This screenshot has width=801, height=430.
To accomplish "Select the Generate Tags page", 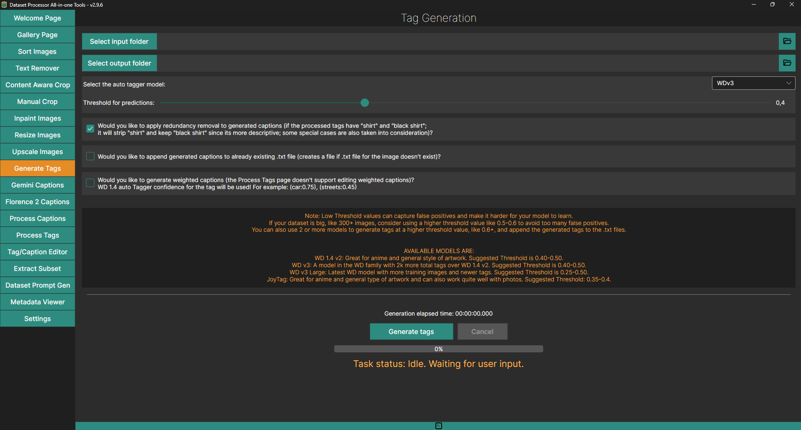I will coord(38,168).
